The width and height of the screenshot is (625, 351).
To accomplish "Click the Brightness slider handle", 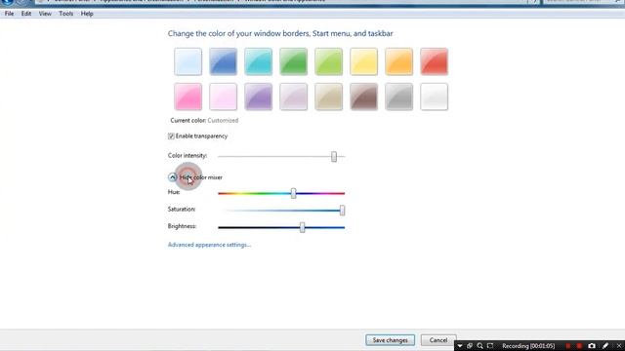I will (302, 227).
